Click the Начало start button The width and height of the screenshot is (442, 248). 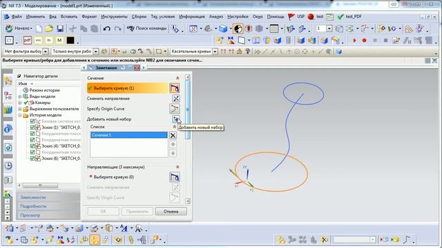tap(19, 28)
